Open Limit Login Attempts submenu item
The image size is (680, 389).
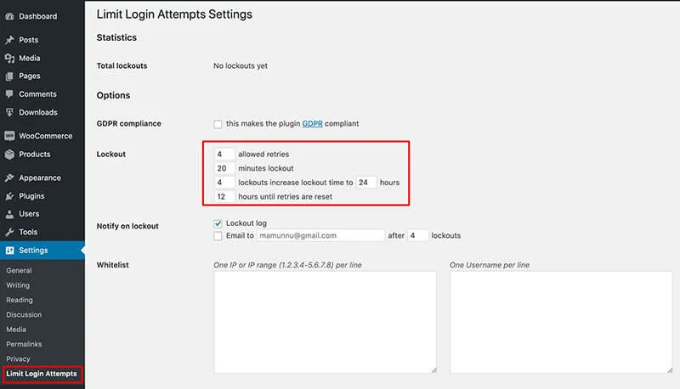pos(42,374)
